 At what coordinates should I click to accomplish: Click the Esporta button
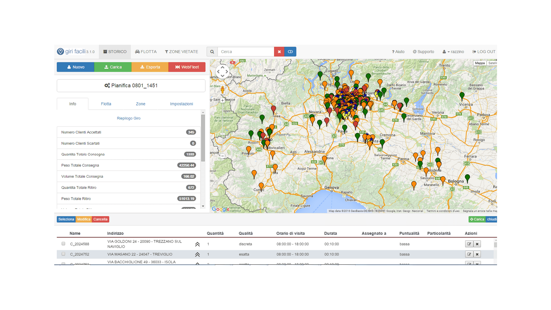click(150, 67)
